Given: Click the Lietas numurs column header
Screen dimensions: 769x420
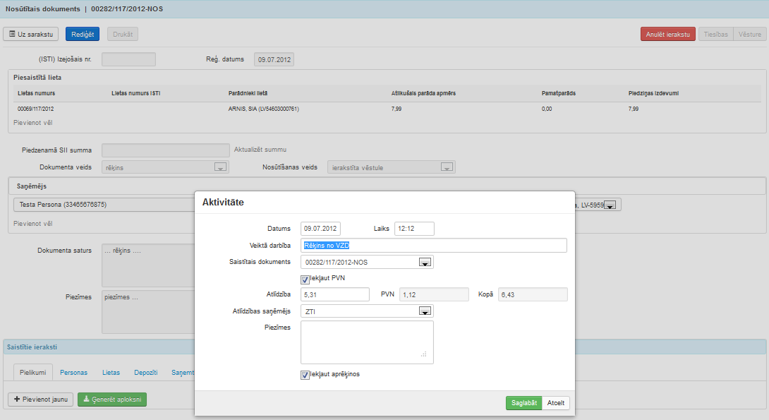Looking at the screenshot, I should click(x=36, y=93).
